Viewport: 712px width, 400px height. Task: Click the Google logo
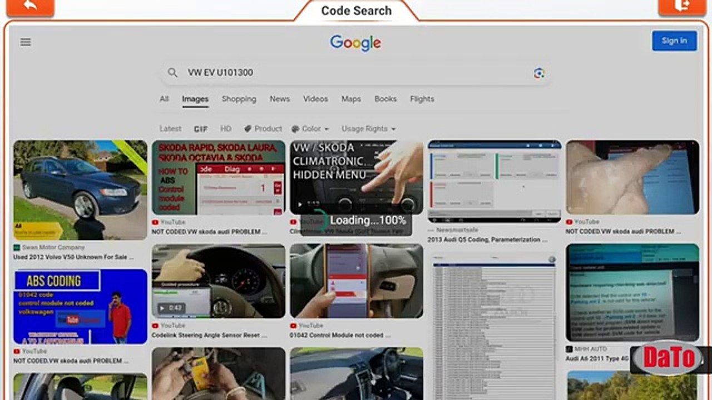tap(355, 43)
